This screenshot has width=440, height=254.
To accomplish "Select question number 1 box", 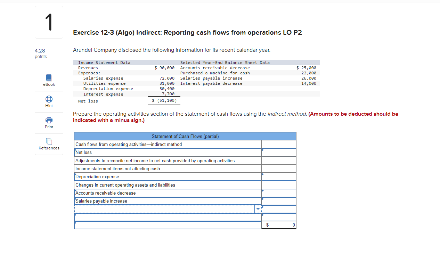I will coord(49,22).
